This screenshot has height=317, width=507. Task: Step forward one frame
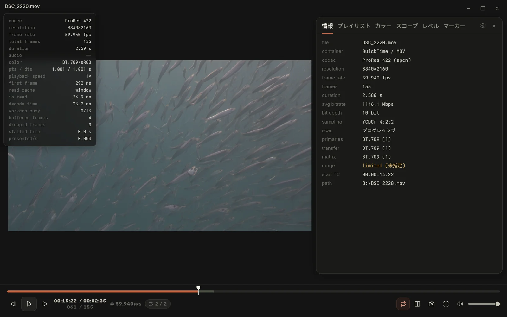click(x=44, y=304)
